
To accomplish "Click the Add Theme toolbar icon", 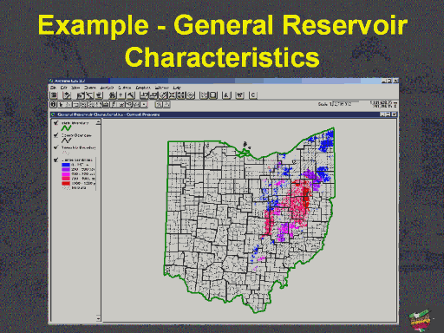I will tap(68, 95).
